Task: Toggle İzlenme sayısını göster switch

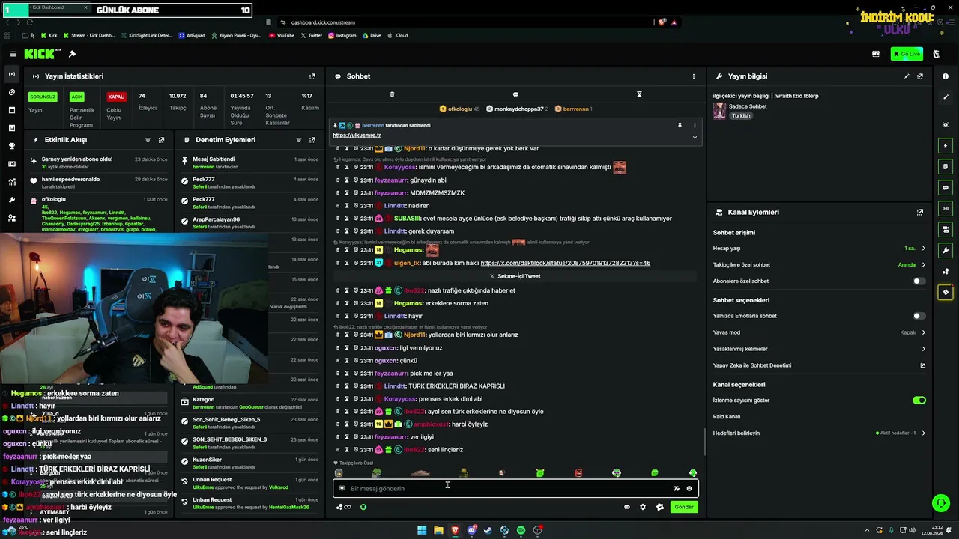Action: pos(919,401)
